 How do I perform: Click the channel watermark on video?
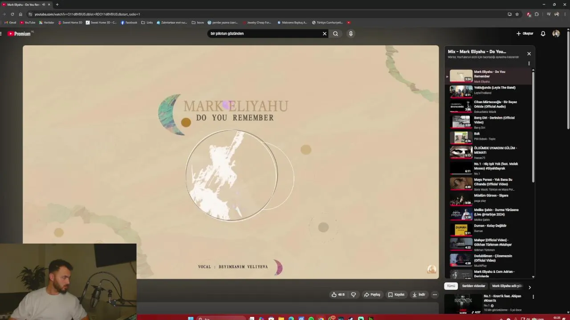[x=432, y=269]
